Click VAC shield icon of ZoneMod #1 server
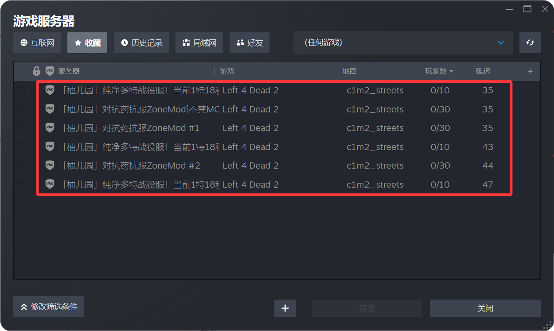The width and height of the screenshot is (554, 331). point(50,128)
